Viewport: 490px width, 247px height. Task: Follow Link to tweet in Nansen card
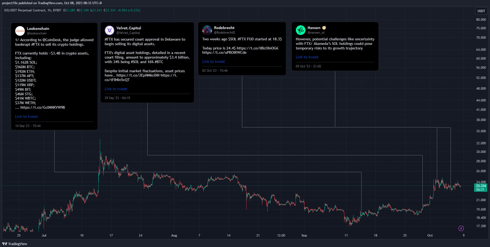[x=307, y=57]
